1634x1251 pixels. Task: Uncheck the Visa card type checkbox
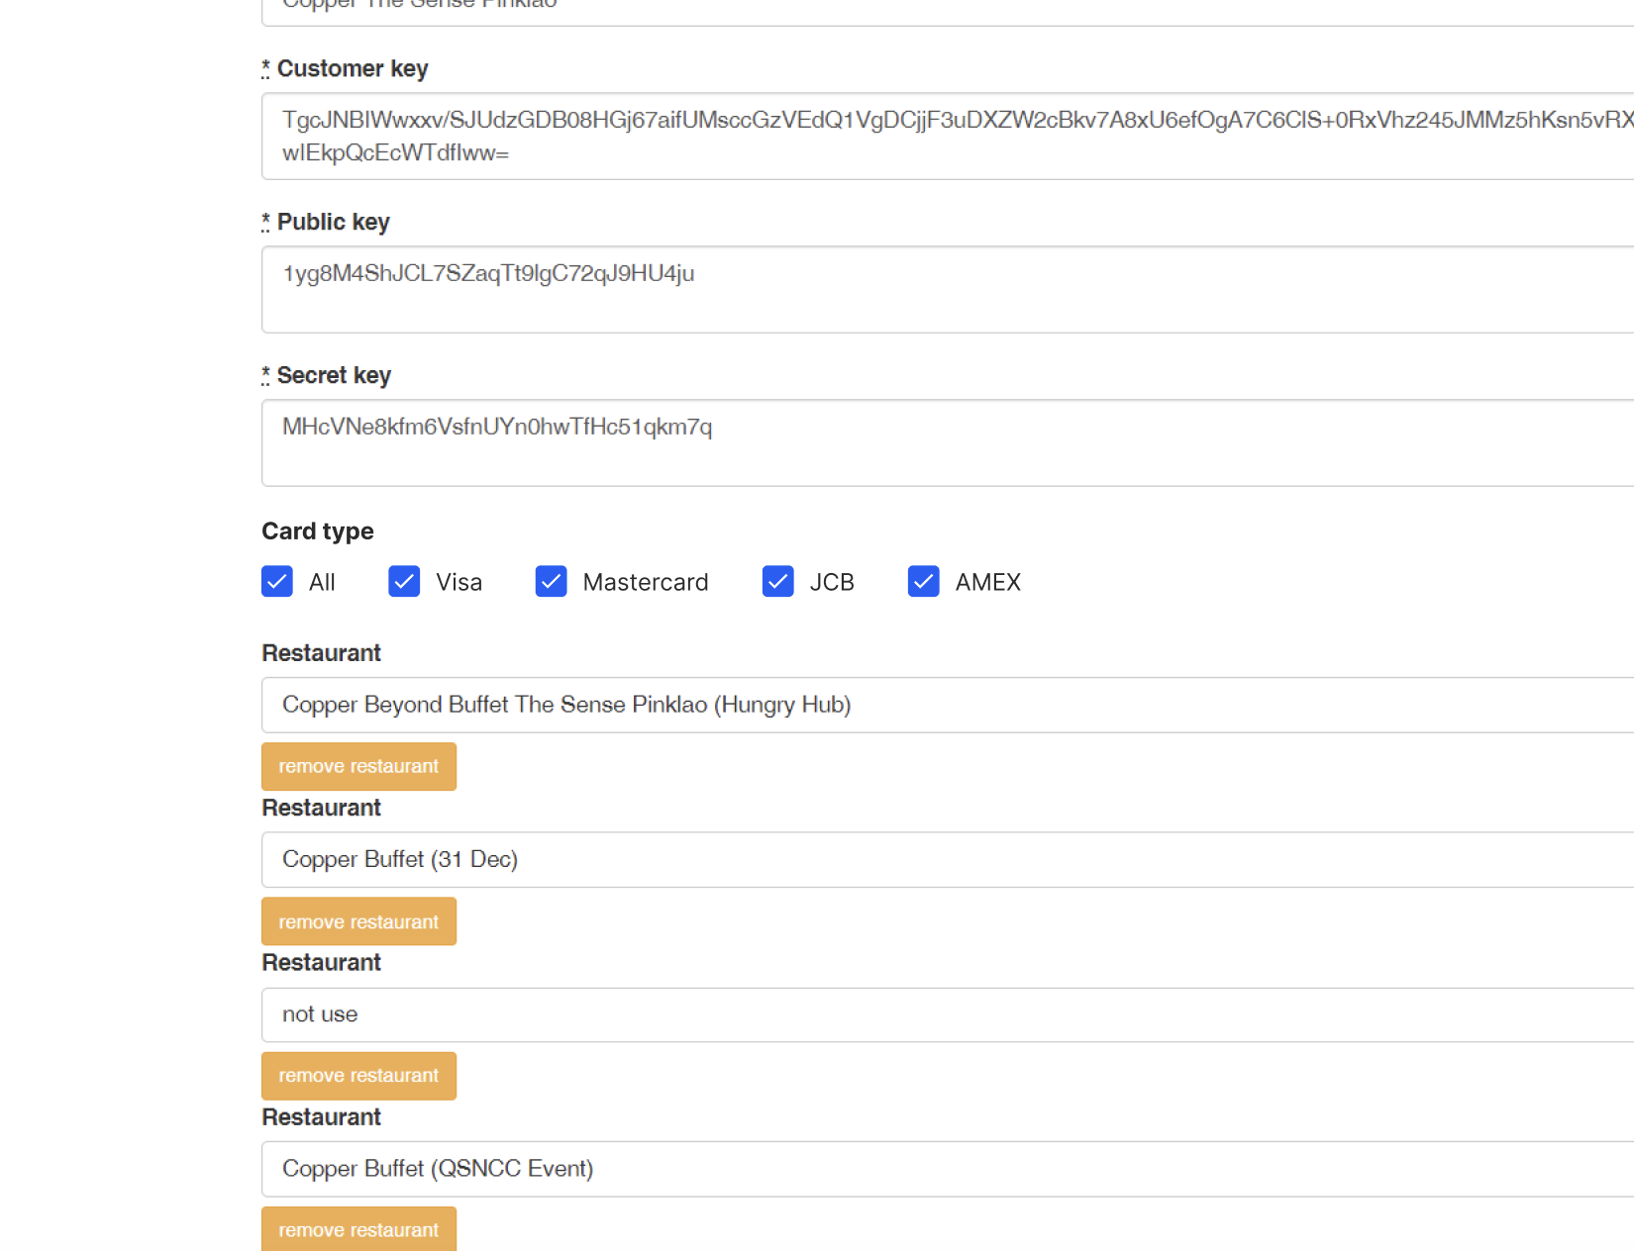tap(404, 582)
